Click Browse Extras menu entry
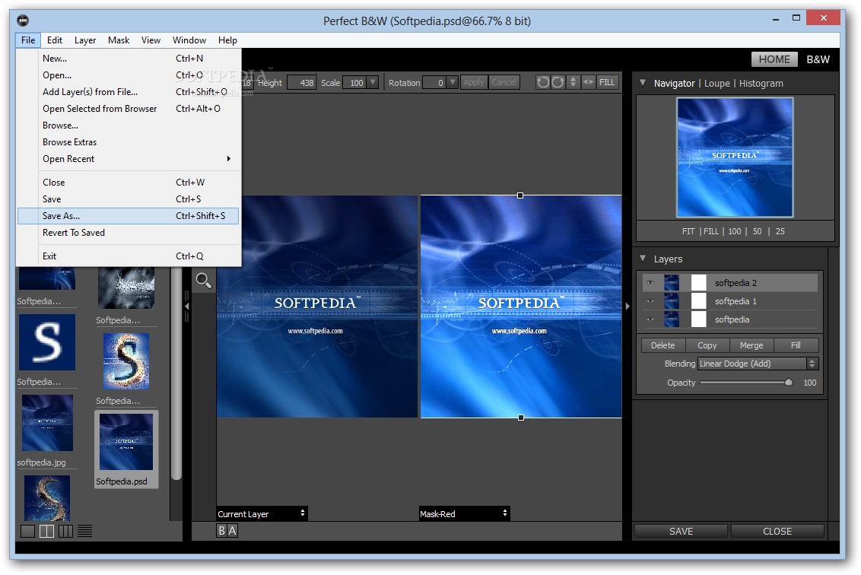Image resolution: width=861 pixels, height=575 pixels. point(129,142)
